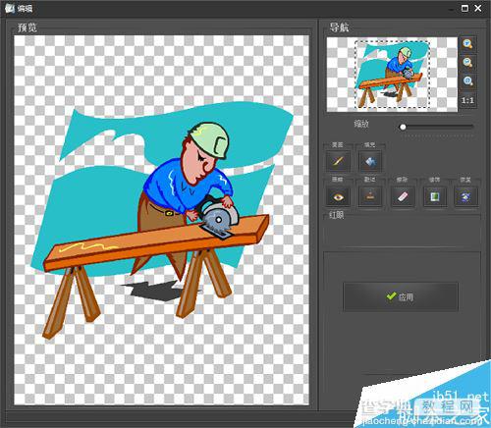Click the zoom slider track right end
Viewport: 491px width, 428px height.
(x=471, y=127)
